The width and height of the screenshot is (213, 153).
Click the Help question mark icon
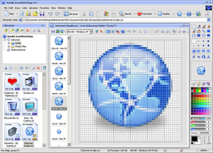189,14
